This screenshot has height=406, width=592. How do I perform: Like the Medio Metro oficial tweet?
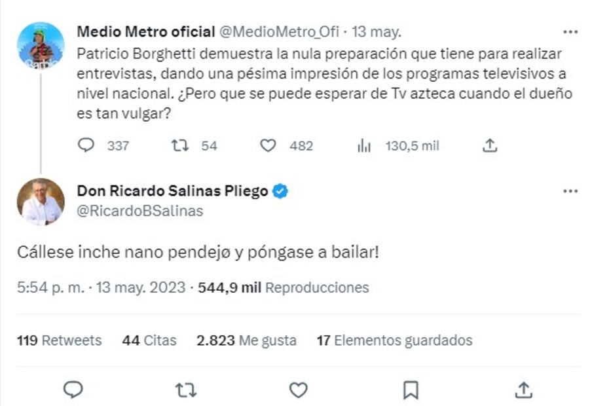(268, 146)
